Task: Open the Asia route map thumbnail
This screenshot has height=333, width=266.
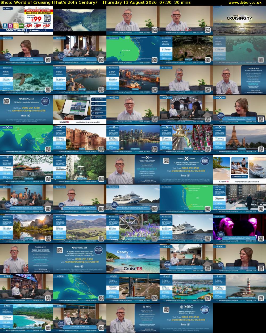Action: [27, 139]
